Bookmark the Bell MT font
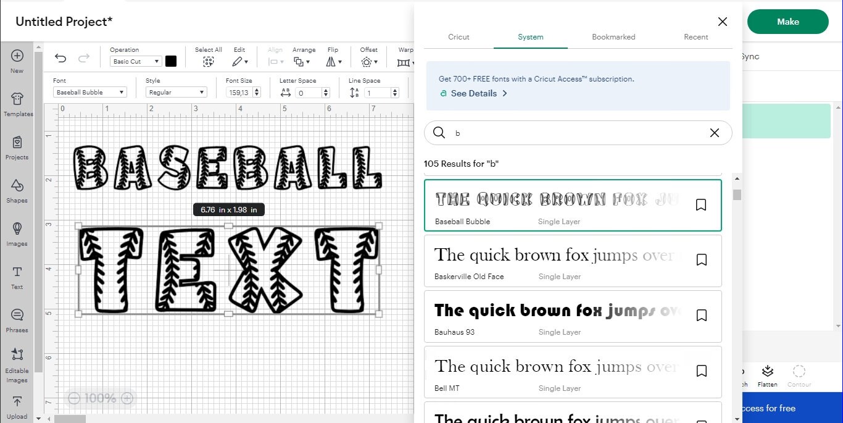Image resolution: width=843 pixels, height=423 pixels. pyautogui.click(x=702, y=371)
